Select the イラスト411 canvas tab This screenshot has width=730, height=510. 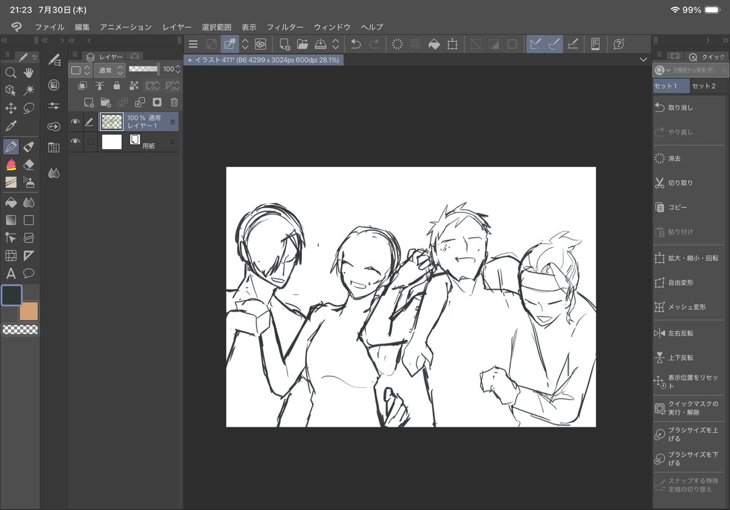(264, 60)
